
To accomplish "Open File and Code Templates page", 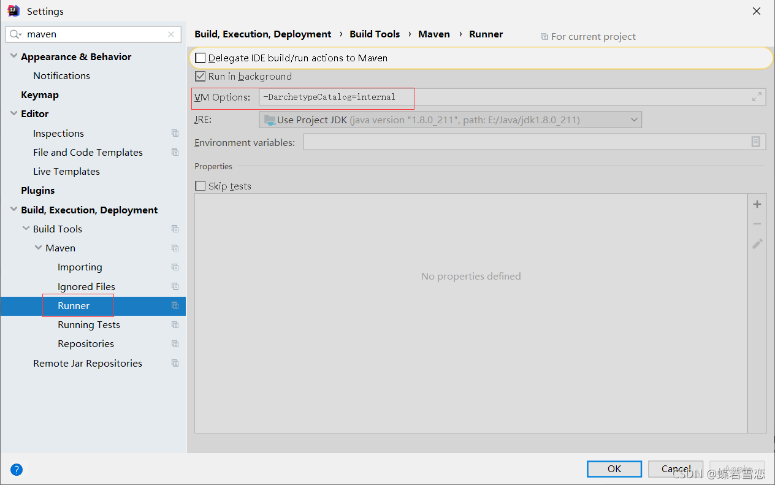I will pos(88,152).
